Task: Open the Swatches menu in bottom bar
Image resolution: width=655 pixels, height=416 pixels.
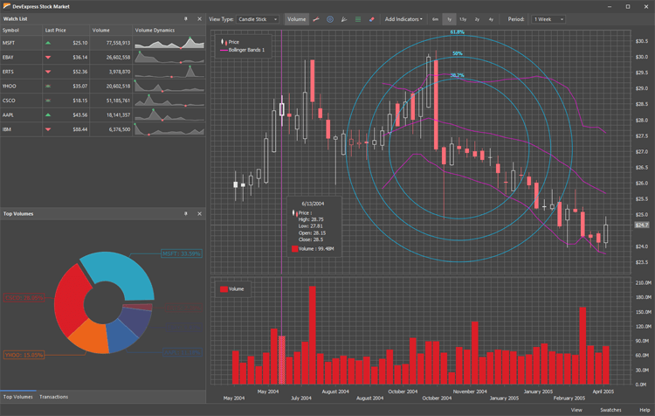Action: (610, 409)
